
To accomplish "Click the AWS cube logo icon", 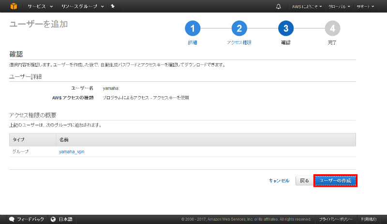I will (14, 6).
